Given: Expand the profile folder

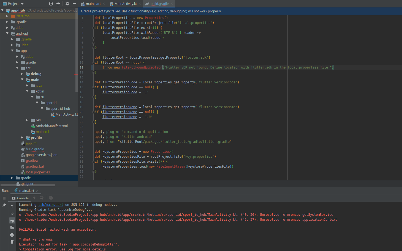Looking at the screenshot, I should coord(22,137).
